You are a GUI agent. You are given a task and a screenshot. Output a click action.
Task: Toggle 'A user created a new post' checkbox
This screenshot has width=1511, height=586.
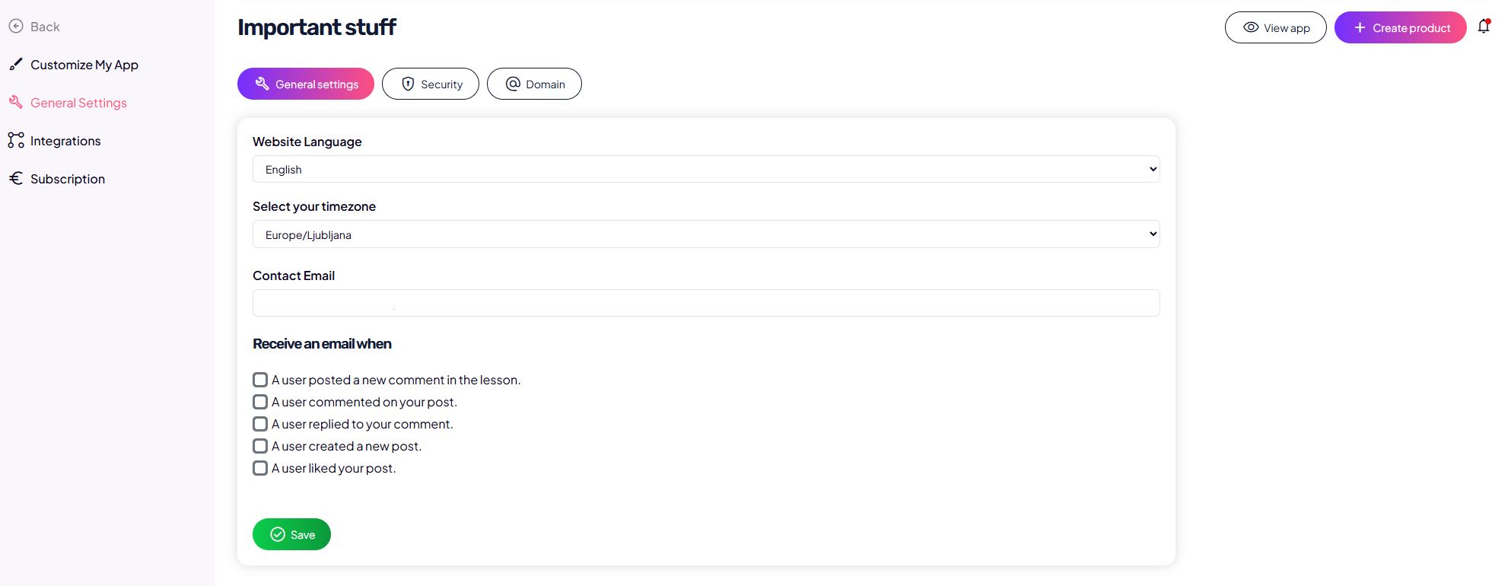(260, 446)
